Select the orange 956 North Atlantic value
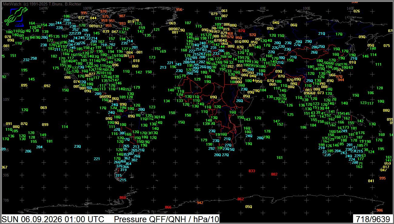 click(179, 10)
